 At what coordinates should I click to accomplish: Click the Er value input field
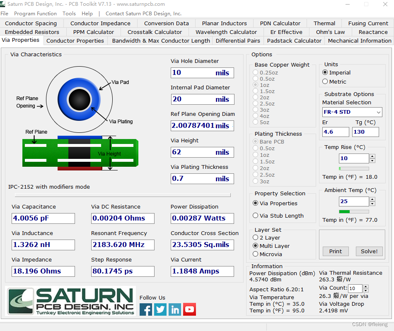[x=336, y=132]
